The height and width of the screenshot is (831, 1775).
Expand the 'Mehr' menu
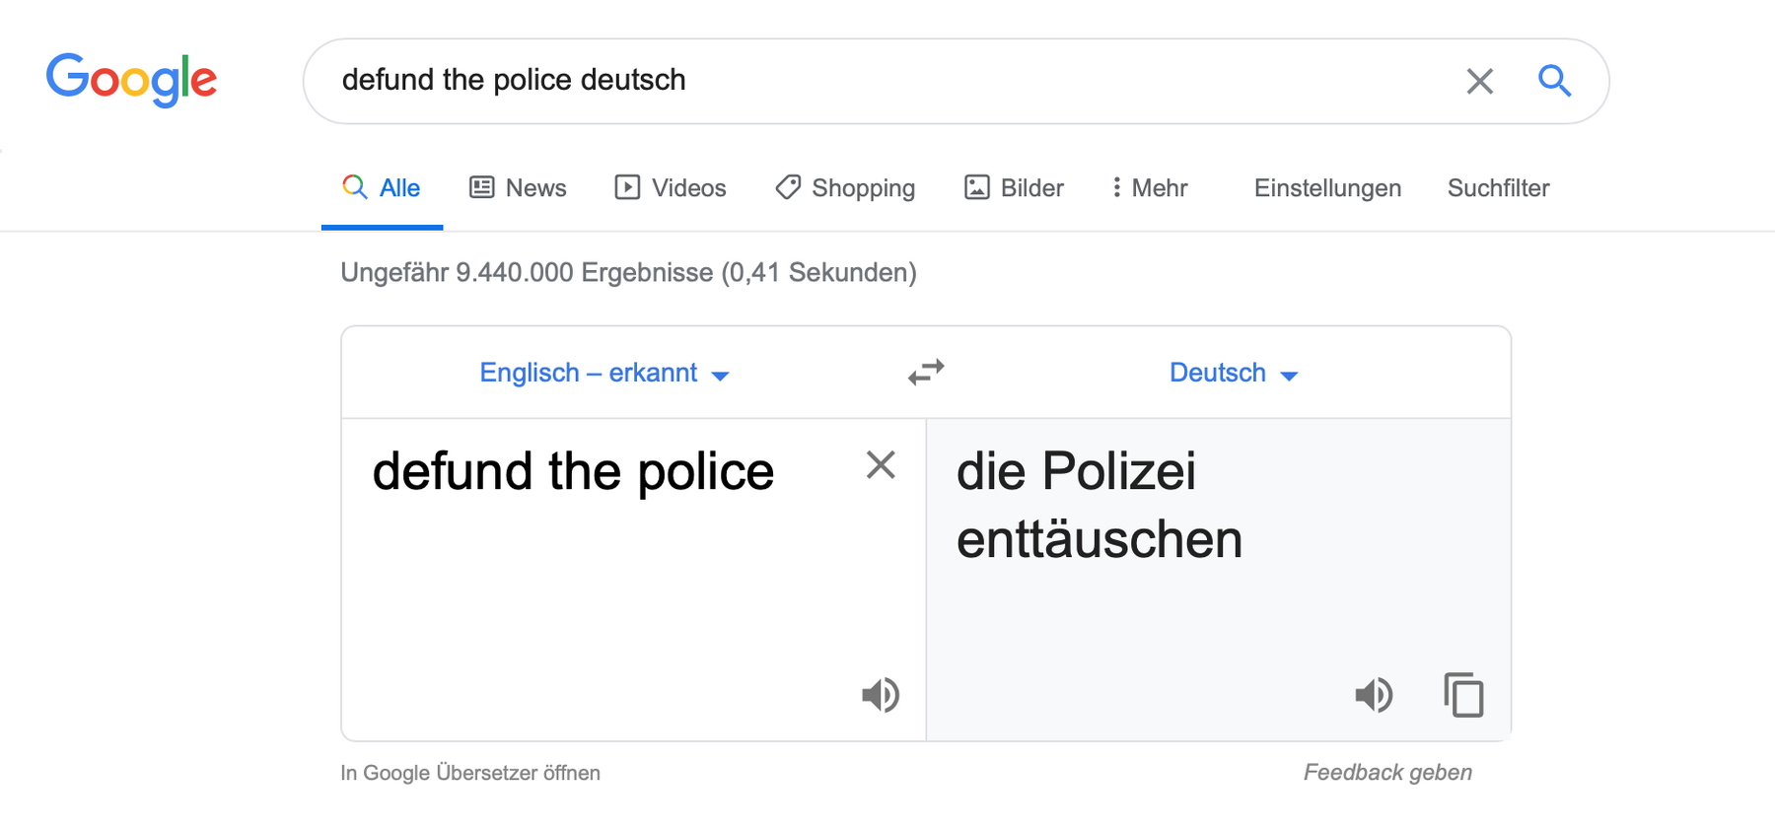[x=1149, y=187]
